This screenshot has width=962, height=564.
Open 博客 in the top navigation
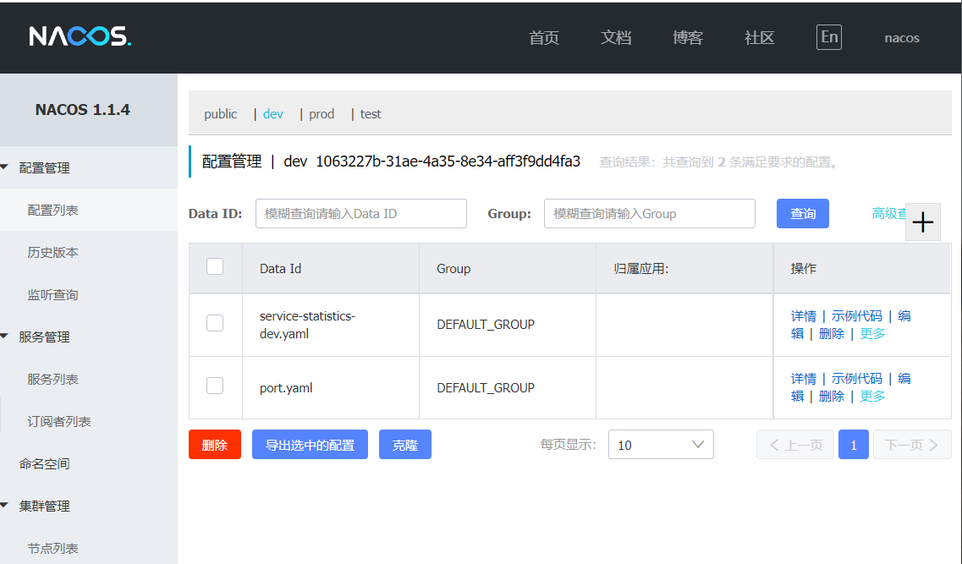[x=688, y=37]
